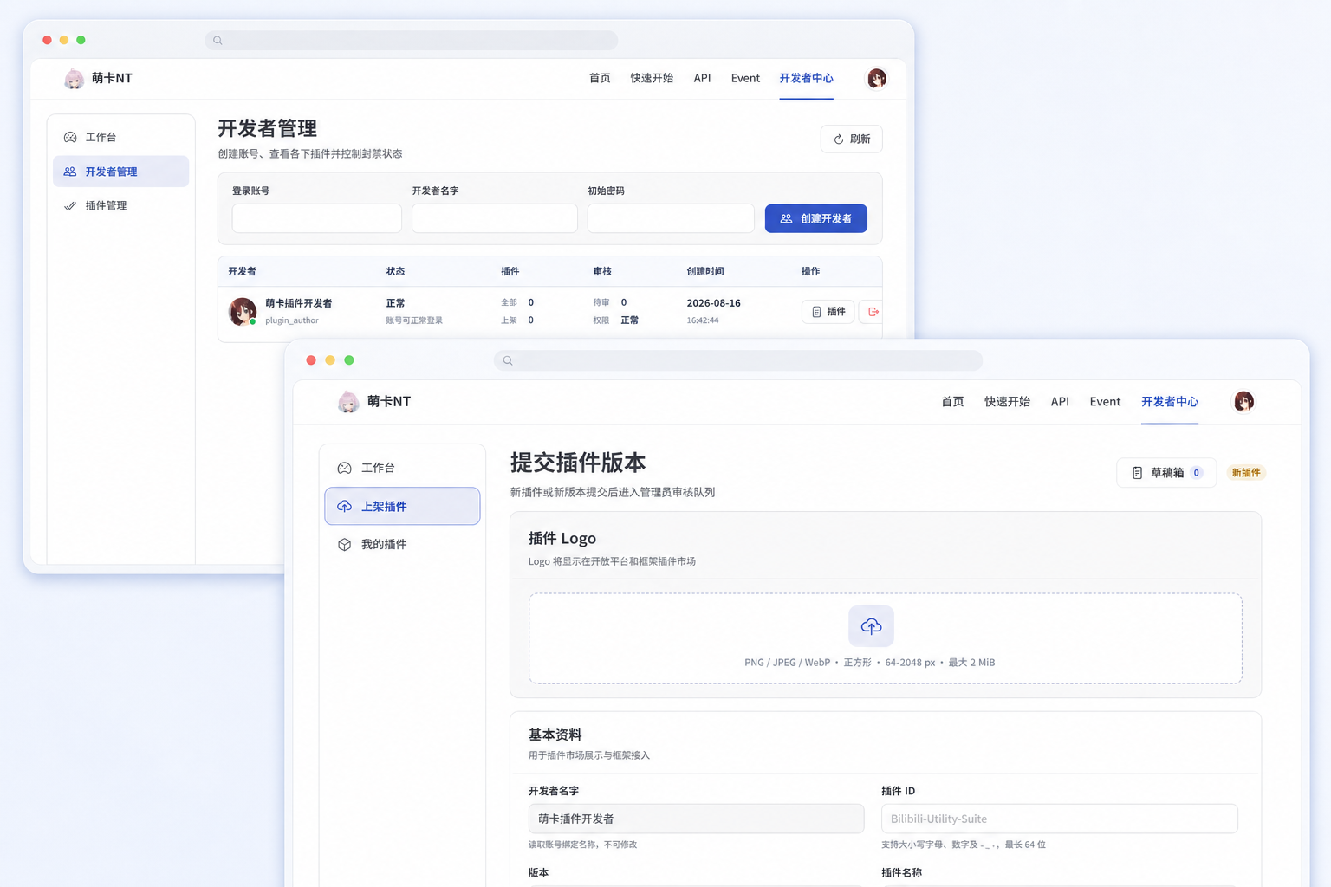Close the front window with the red dot
Screen dimensions: 1331x887
point(311,360)
